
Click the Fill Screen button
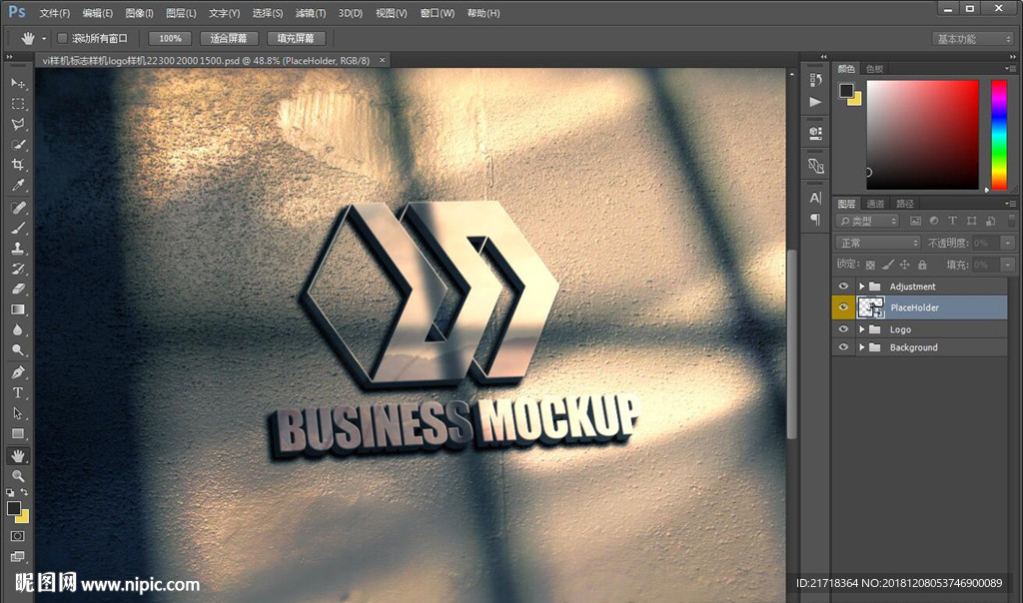pyautogui.click(x=296, y=39)
